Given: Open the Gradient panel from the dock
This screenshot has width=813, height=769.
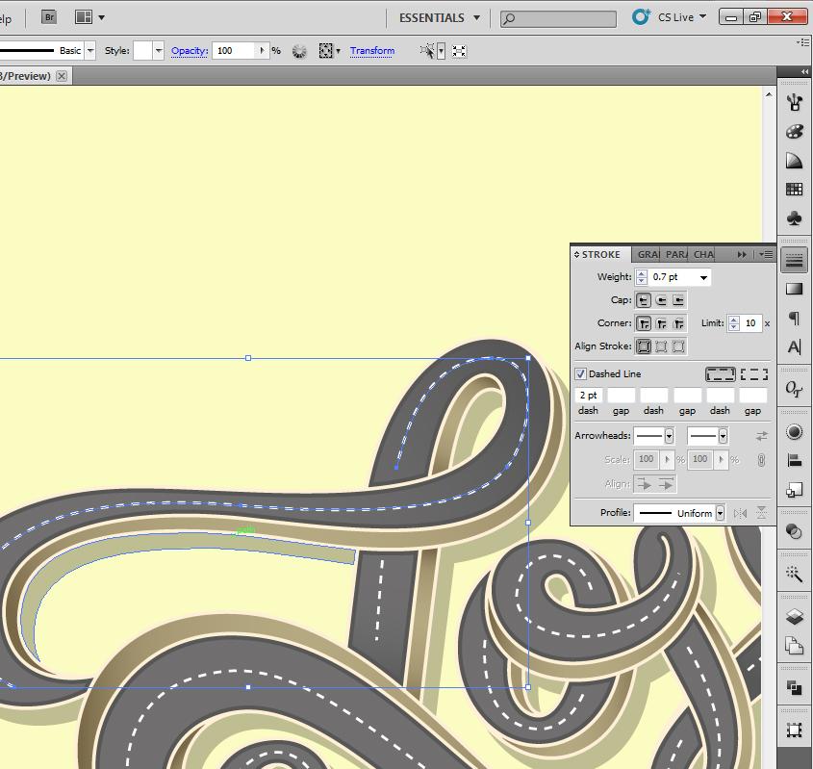Looking at the screenshot, I should pyautogui.click(x=794, y=289).
